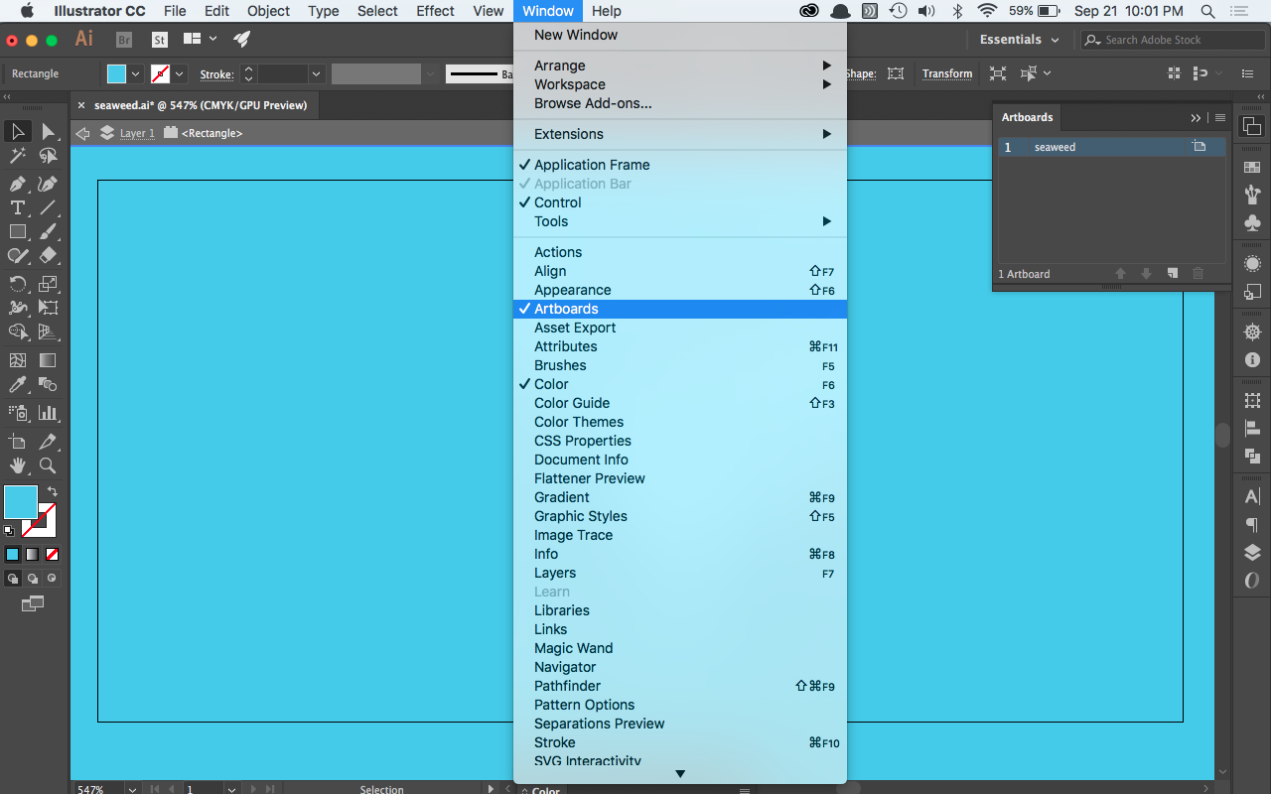Click the Transform link in control bar
Screen dimensions: 1271x794
(946, 73)
